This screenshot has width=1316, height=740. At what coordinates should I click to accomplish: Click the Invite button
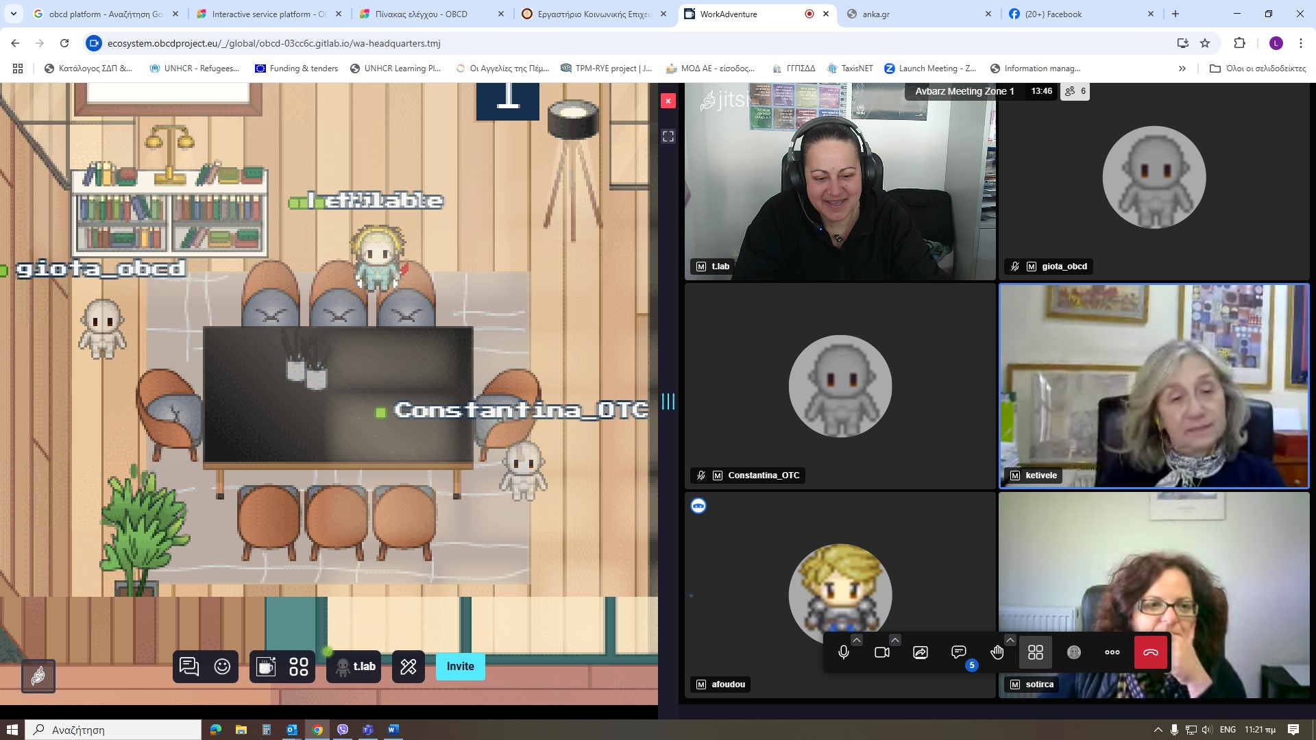tap(460, 667)
